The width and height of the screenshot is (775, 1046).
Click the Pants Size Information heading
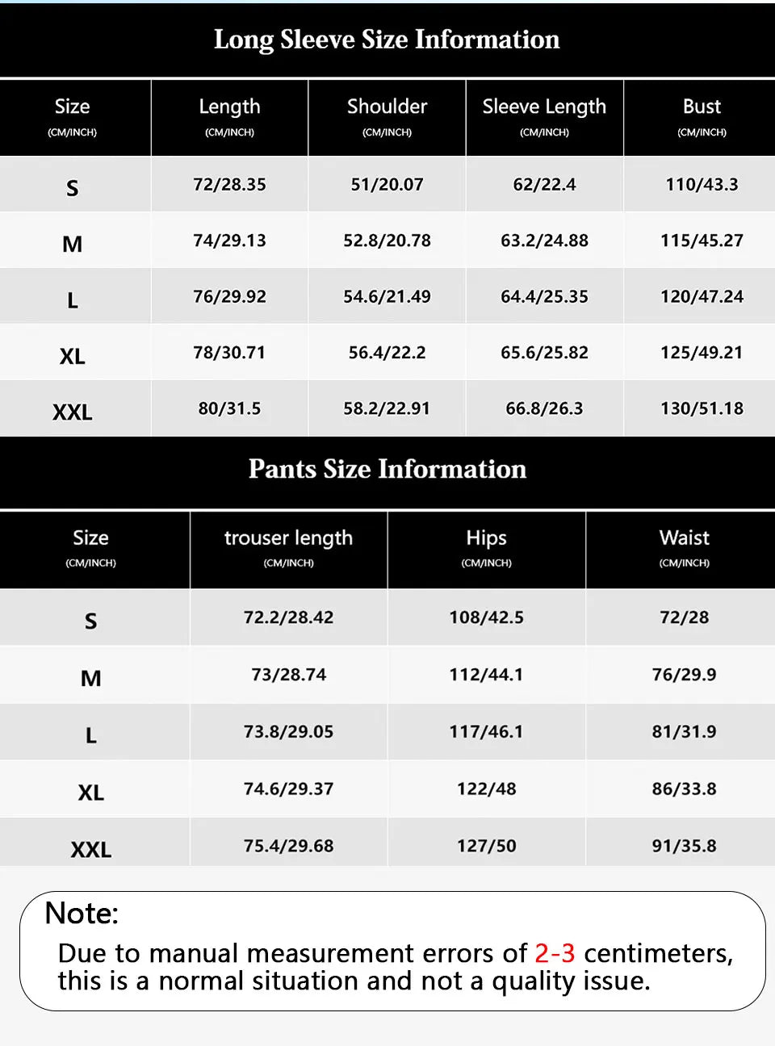(387, 469)
